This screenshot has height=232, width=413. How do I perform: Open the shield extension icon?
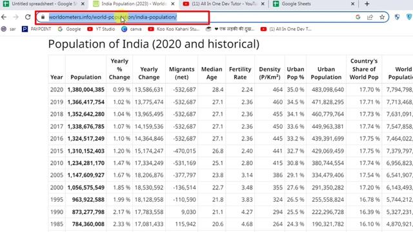tap(397, 17)
